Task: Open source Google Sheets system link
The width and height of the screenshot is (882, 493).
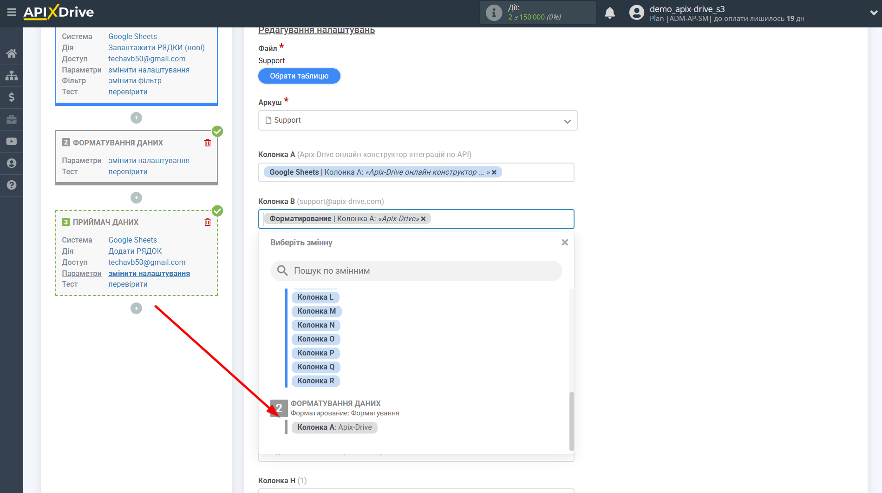Action: pyautogui.click(x=132, y=37)
